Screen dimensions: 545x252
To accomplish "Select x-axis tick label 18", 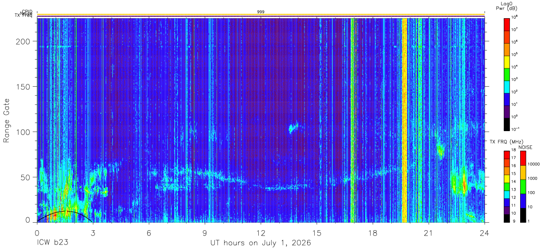I will [373, 232].
